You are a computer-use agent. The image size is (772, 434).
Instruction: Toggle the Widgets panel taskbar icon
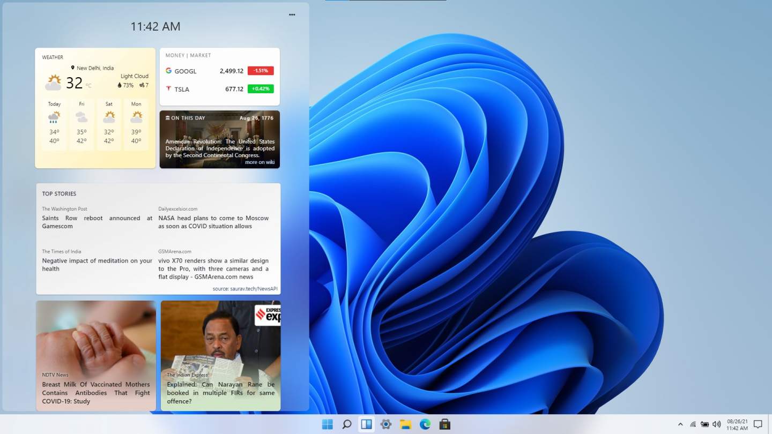tap(366, 424)
